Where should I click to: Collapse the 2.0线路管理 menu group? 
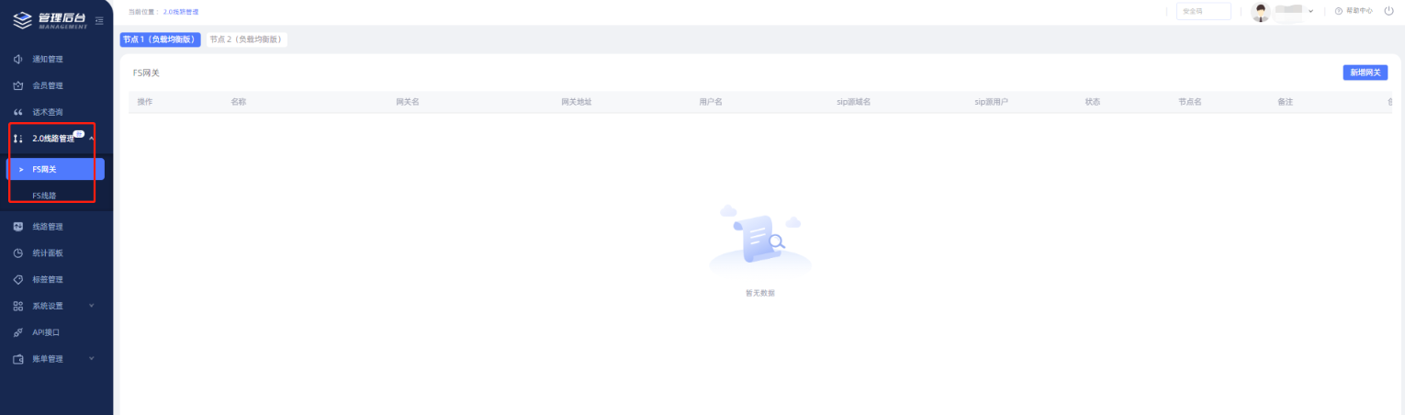(91, 139)
